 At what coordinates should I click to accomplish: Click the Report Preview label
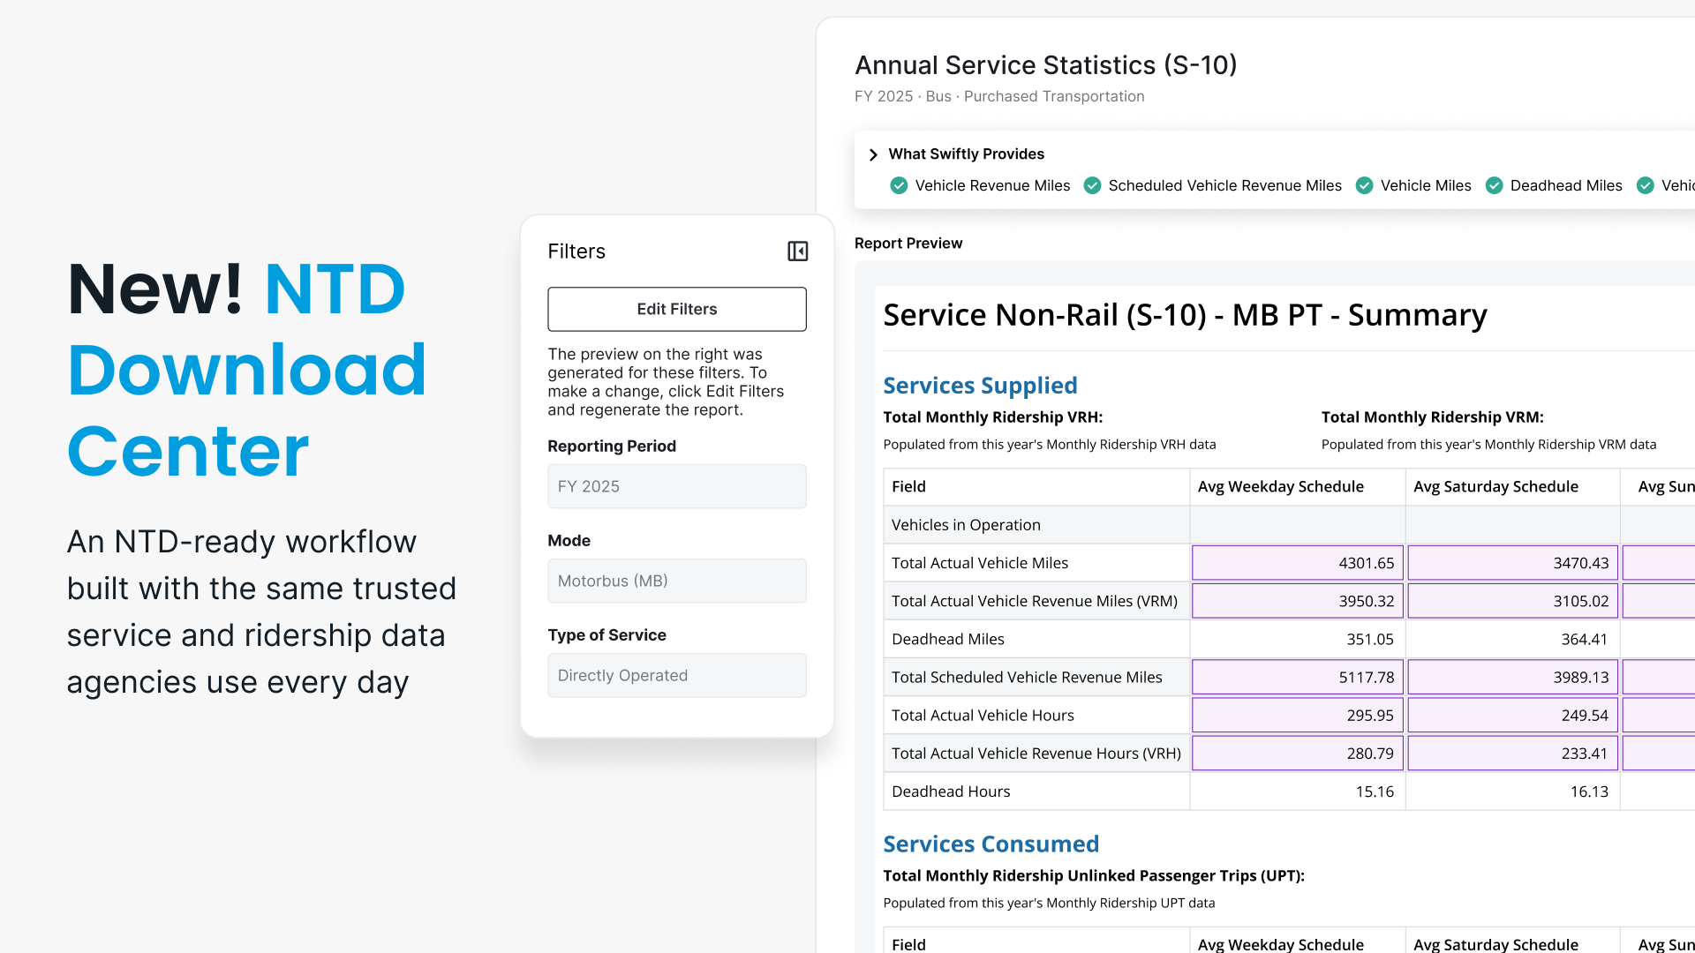click(908, 244)
